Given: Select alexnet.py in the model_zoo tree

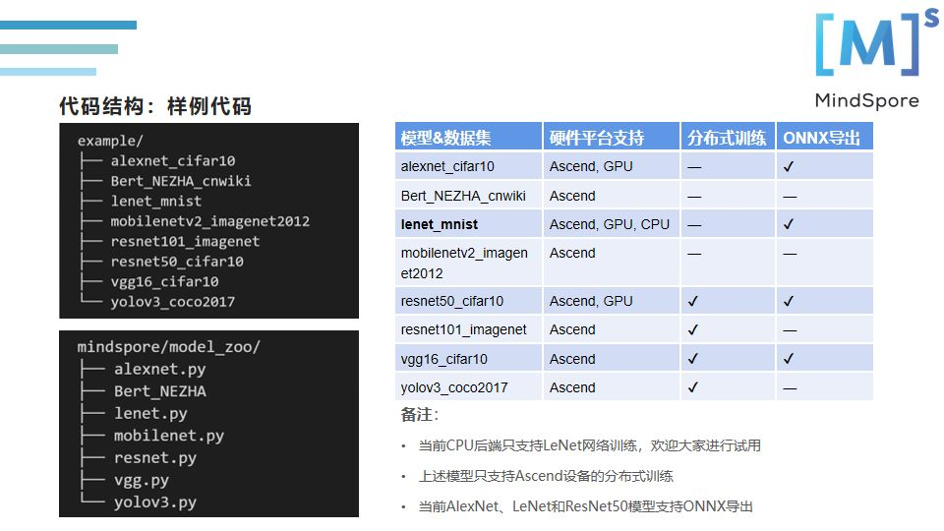Looking at the screenshot, I should click(159, 369).
